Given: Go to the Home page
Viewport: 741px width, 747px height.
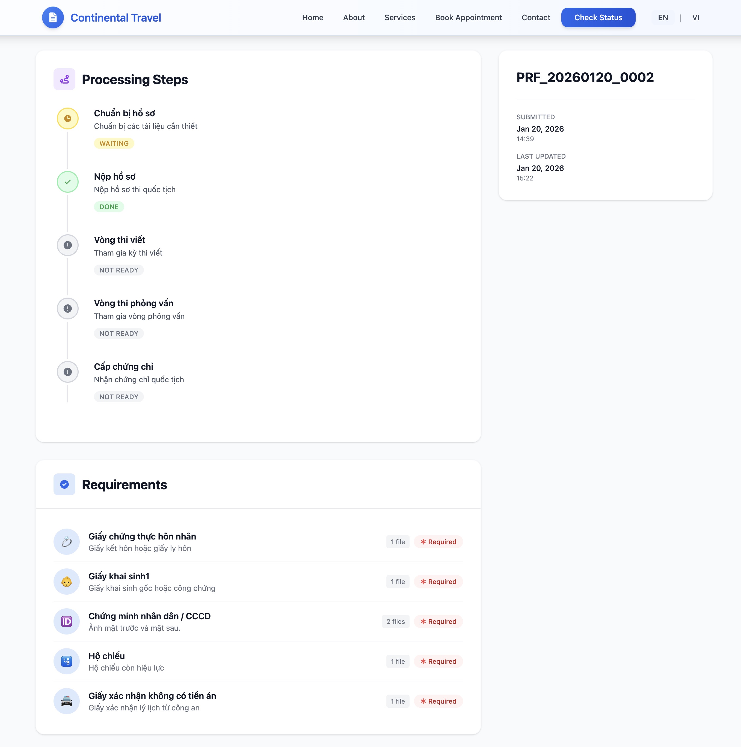Looking at the screenshot, I should [313, 17].
